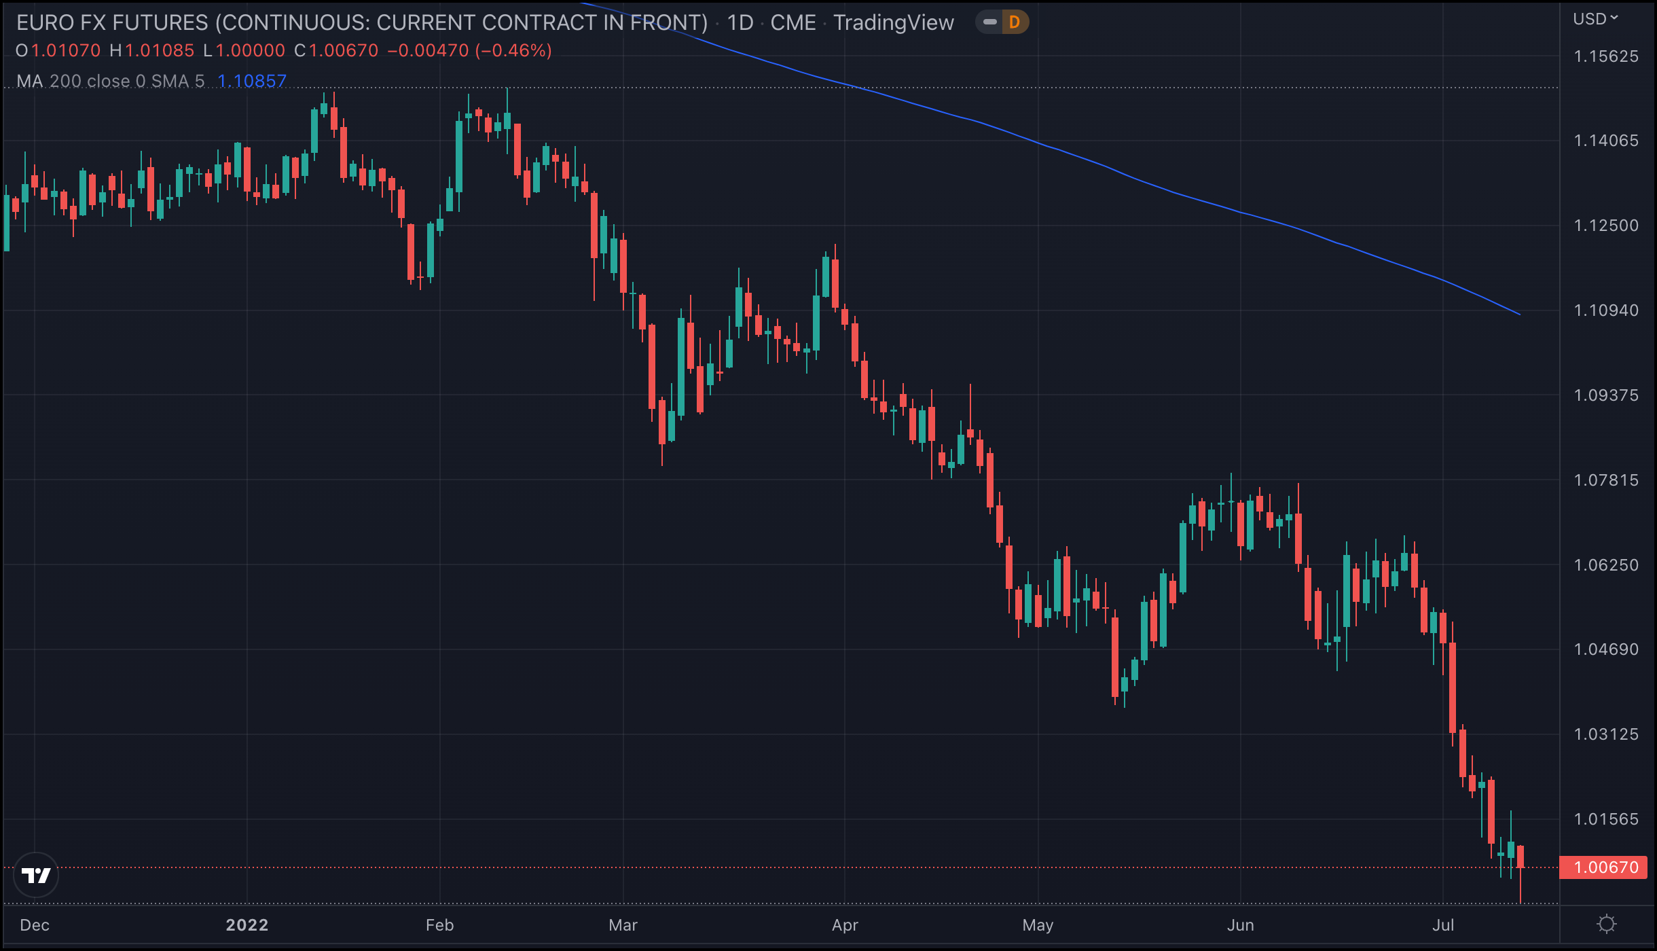The image size is (1657, 951).
Task: Click the 1.04690 price scale label
Action: click(x=1605, y=649)
